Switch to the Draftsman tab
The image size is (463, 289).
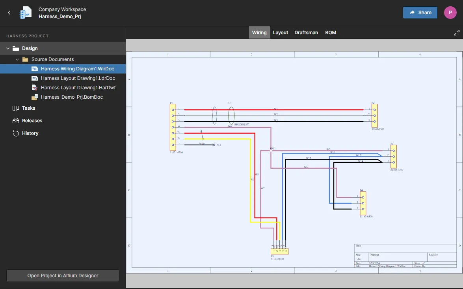point(306,33)
